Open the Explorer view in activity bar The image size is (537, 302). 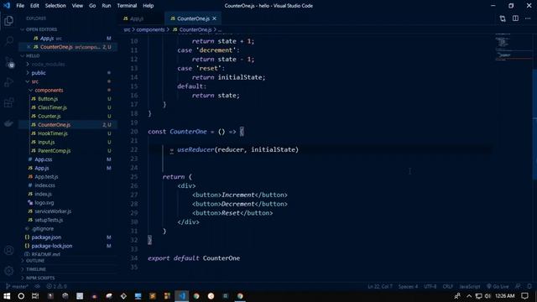(9, 20)
